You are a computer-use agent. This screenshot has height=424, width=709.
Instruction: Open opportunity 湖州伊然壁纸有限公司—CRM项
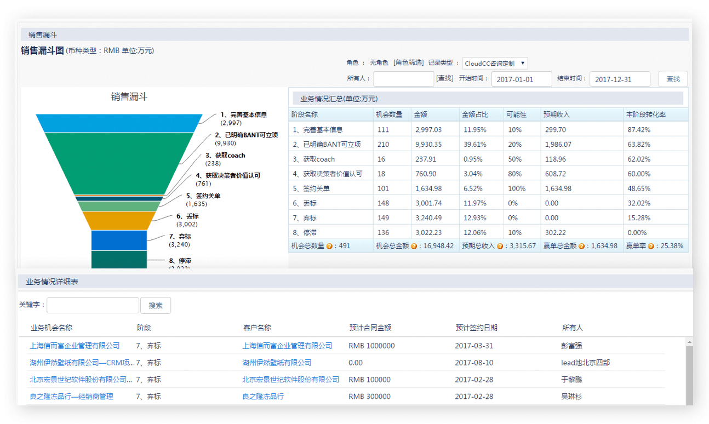pos(81,363)
